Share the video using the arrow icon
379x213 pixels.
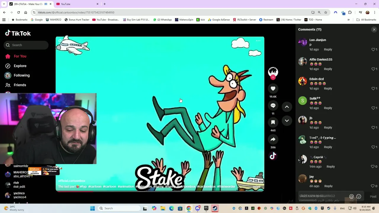click(273, 139)
